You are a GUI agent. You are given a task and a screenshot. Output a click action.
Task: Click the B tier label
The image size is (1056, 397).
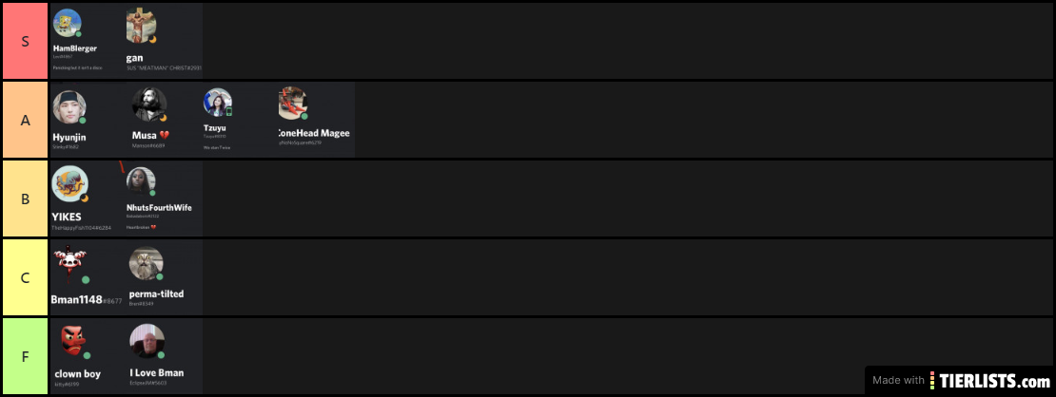tap(25, 199)
